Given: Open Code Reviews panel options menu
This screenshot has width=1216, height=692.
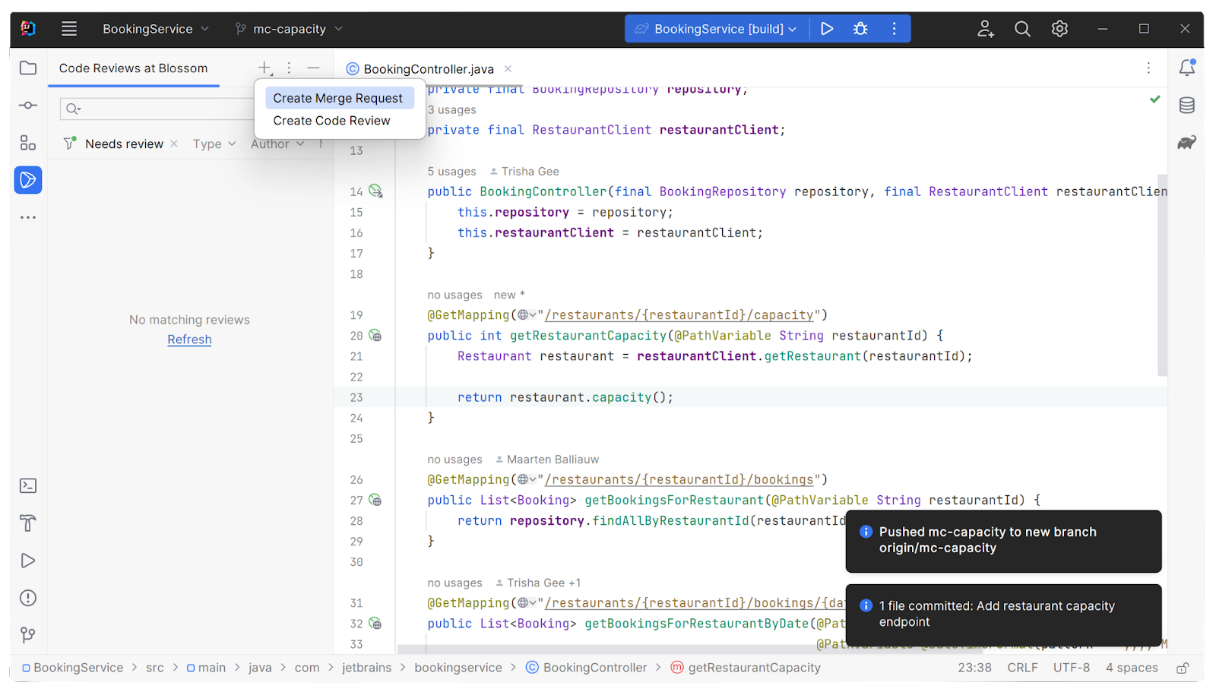Looking at the screenshot, I should [x=289, y=68].
